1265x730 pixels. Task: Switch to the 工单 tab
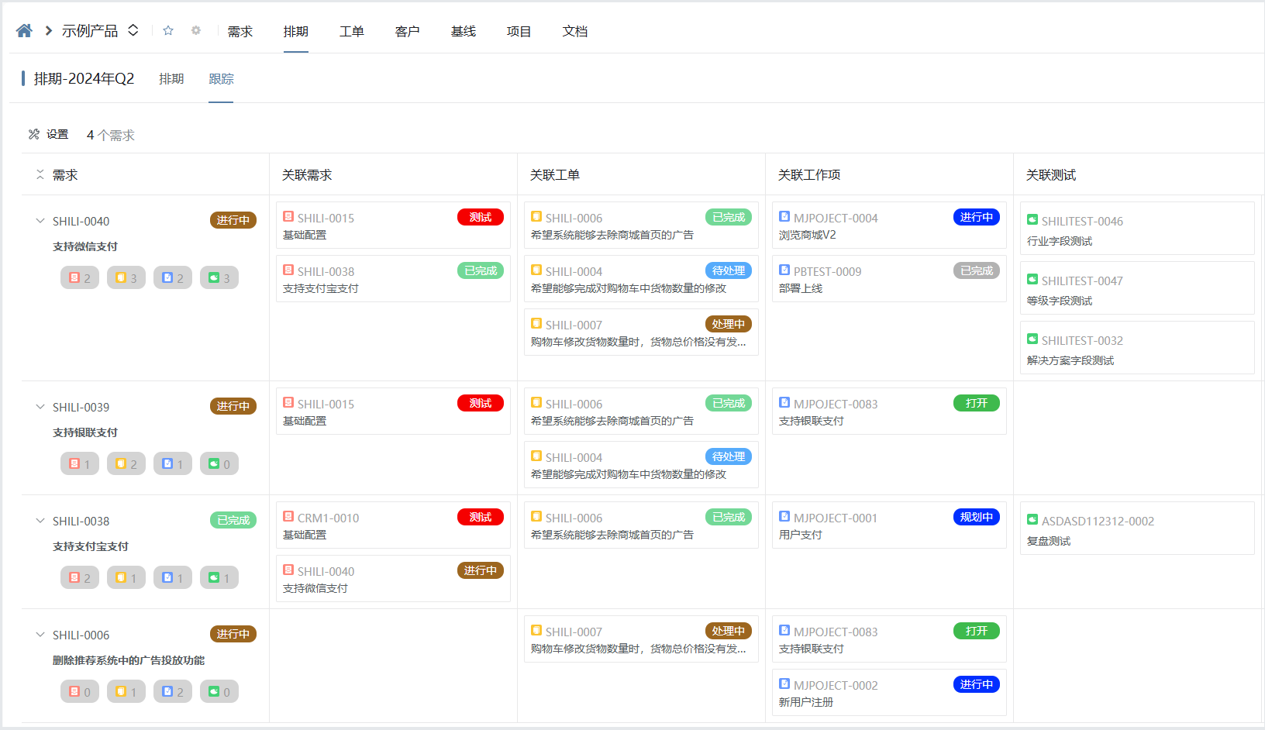tap(352, 31)
